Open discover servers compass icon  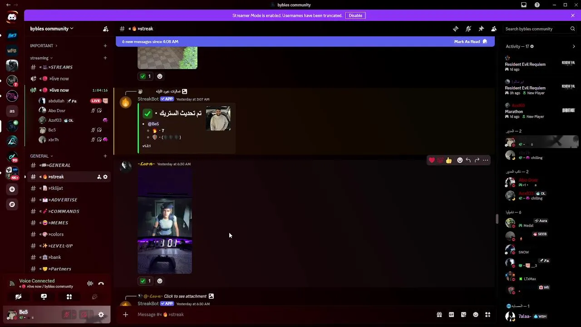(12, 204)
